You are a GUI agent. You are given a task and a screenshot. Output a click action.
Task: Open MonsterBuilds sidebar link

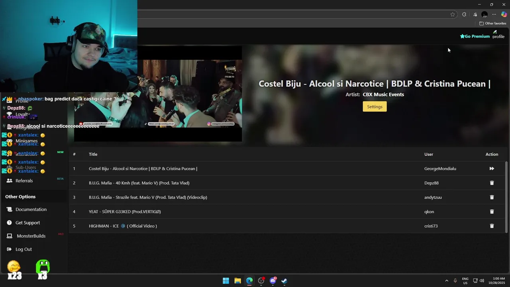tap(31, 236)
